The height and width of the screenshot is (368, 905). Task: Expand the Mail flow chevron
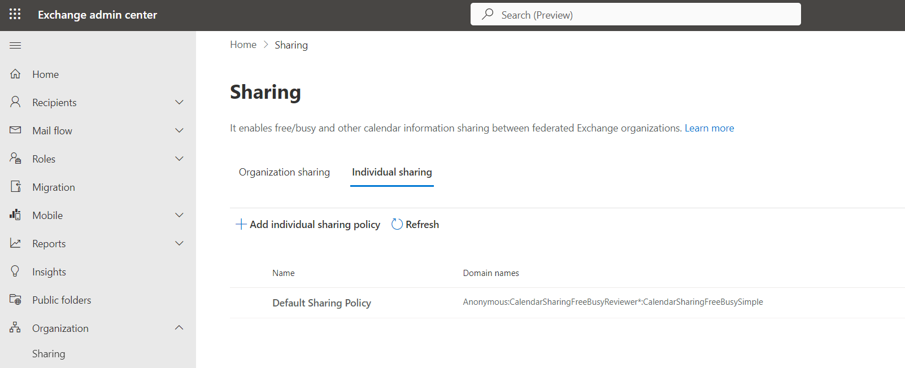(179, 130)
